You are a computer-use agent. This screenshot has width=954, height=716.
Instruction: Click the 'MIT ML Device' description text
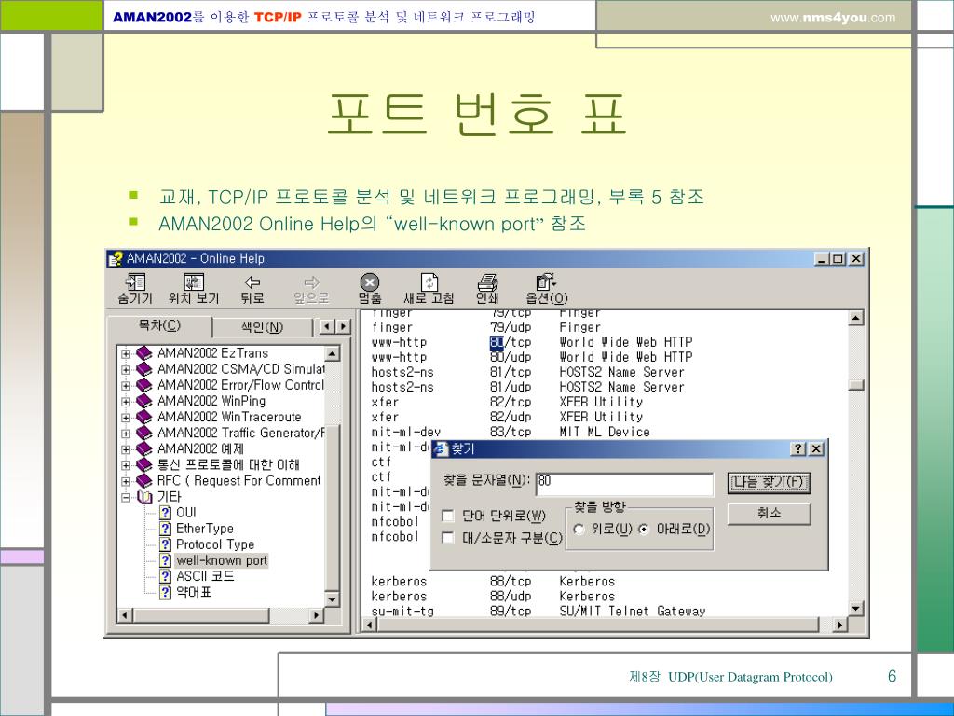click(605, 432)
